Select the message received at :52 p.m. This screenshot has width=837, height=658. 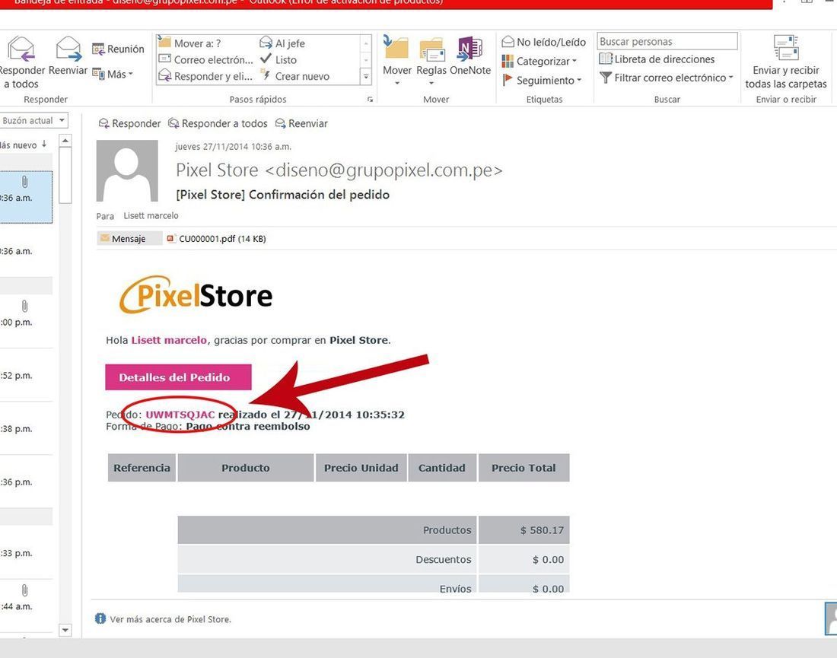[26, 375]
